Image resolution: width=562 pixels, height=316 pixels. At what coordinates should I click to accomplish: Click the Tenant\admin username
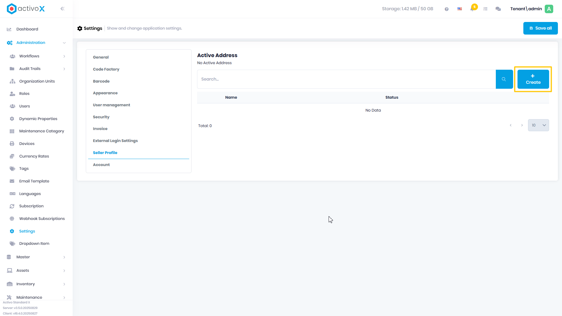pos(526,9)
